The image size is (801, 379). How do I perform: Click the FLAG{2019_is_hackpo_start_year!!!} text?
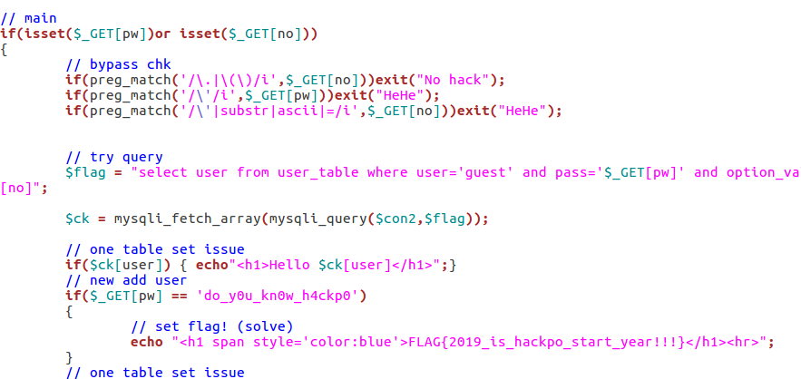coord(547,342)
